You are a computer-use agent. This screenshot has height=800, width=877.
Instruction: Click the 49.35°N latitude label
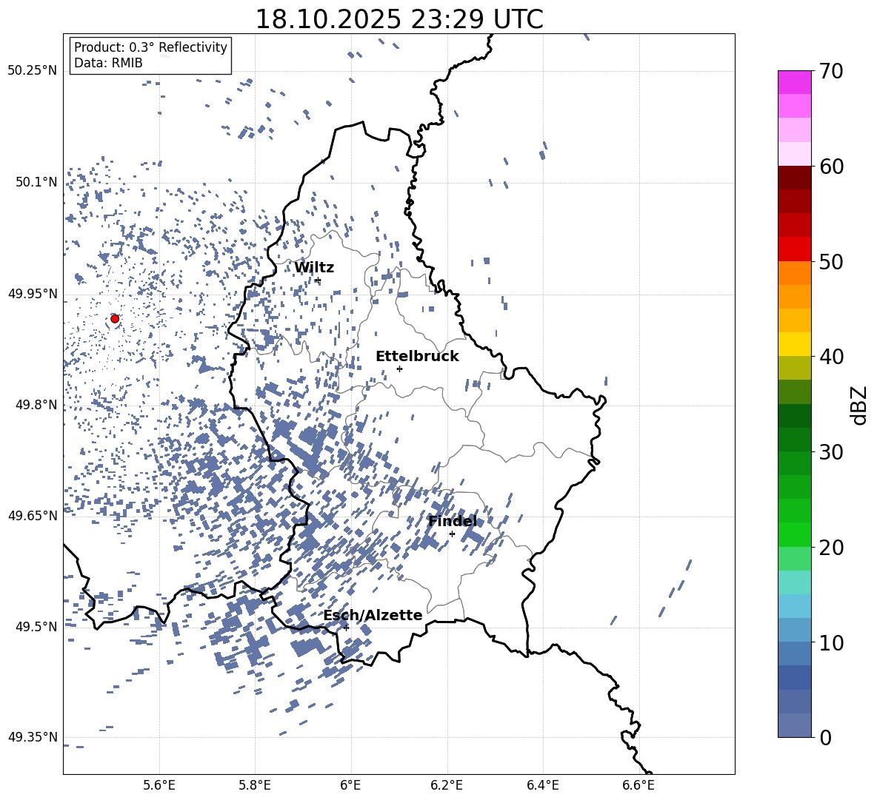click(33, 737)
